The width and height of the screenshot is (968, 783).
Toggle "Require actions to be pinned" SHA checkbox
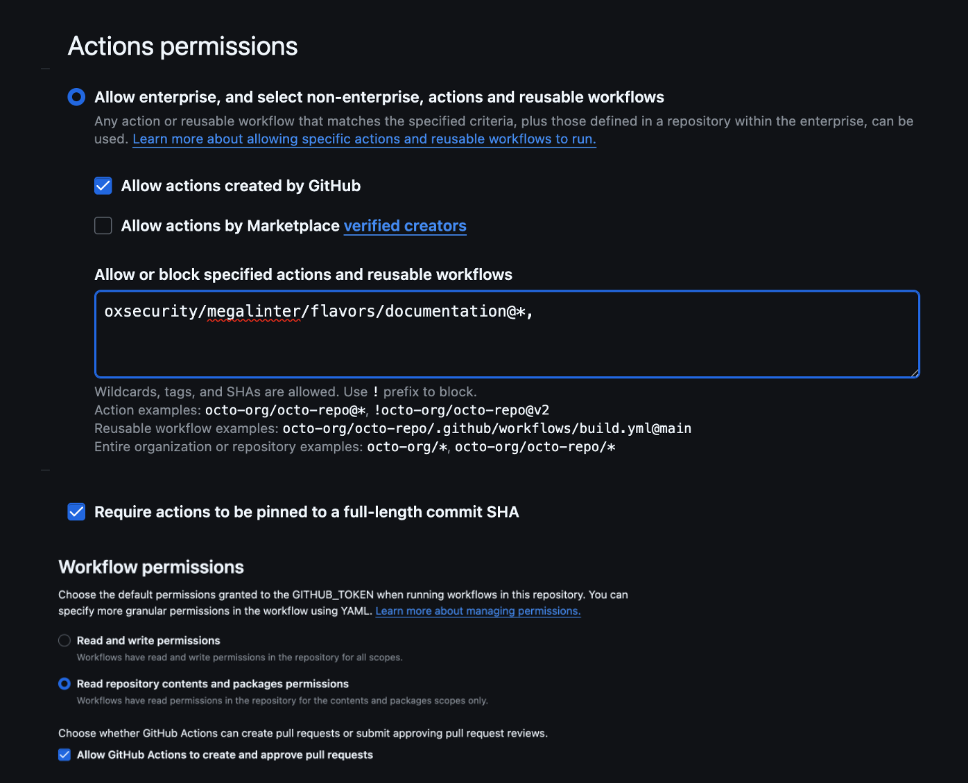pos(76,512)
